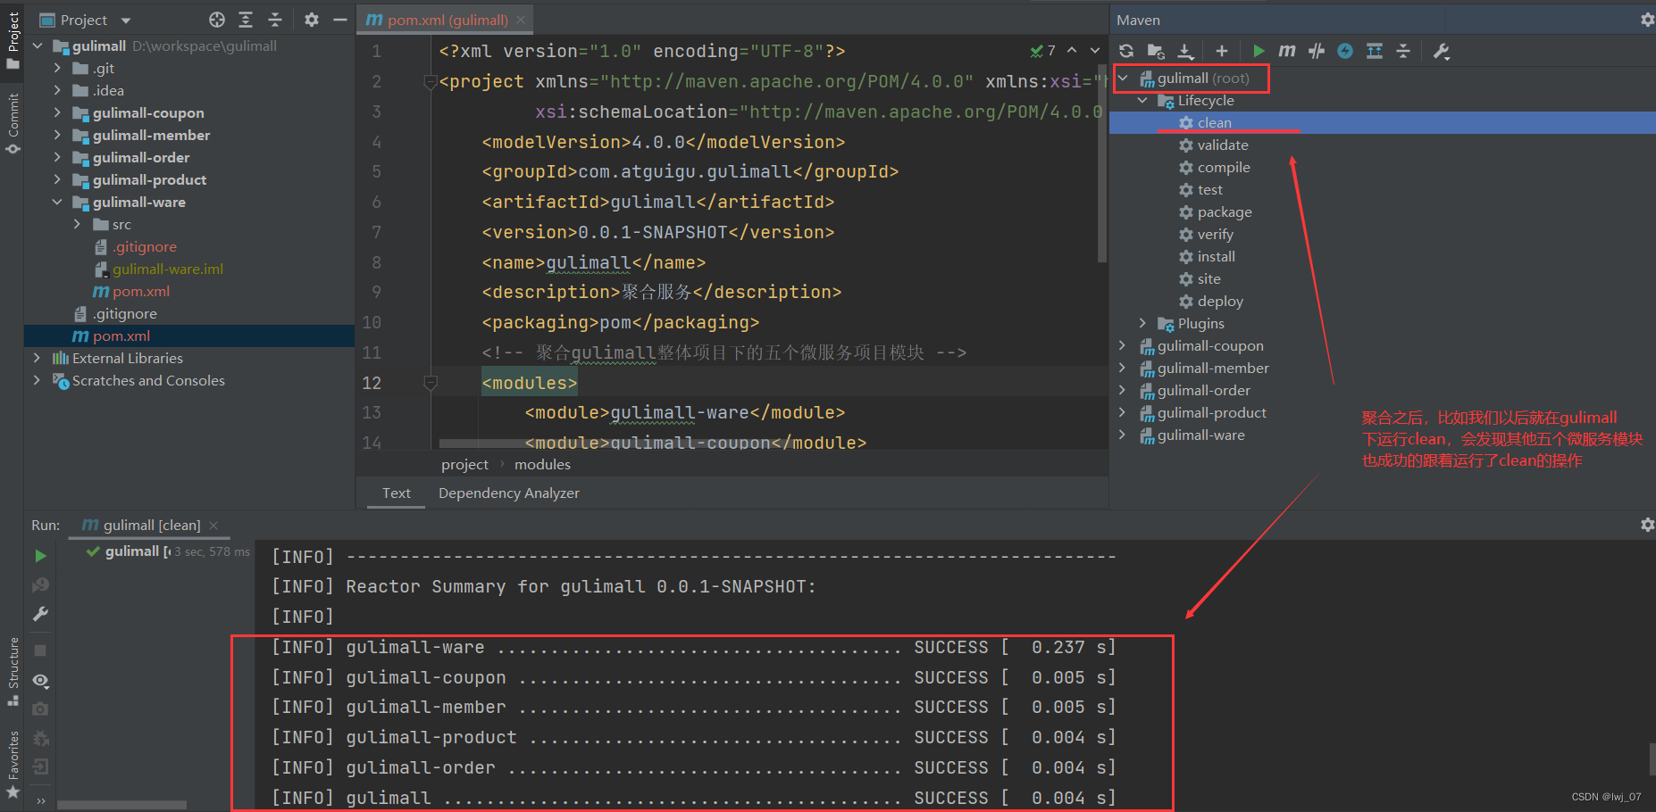
Task: Expand External Libraries node
Action: pos(37,358)
